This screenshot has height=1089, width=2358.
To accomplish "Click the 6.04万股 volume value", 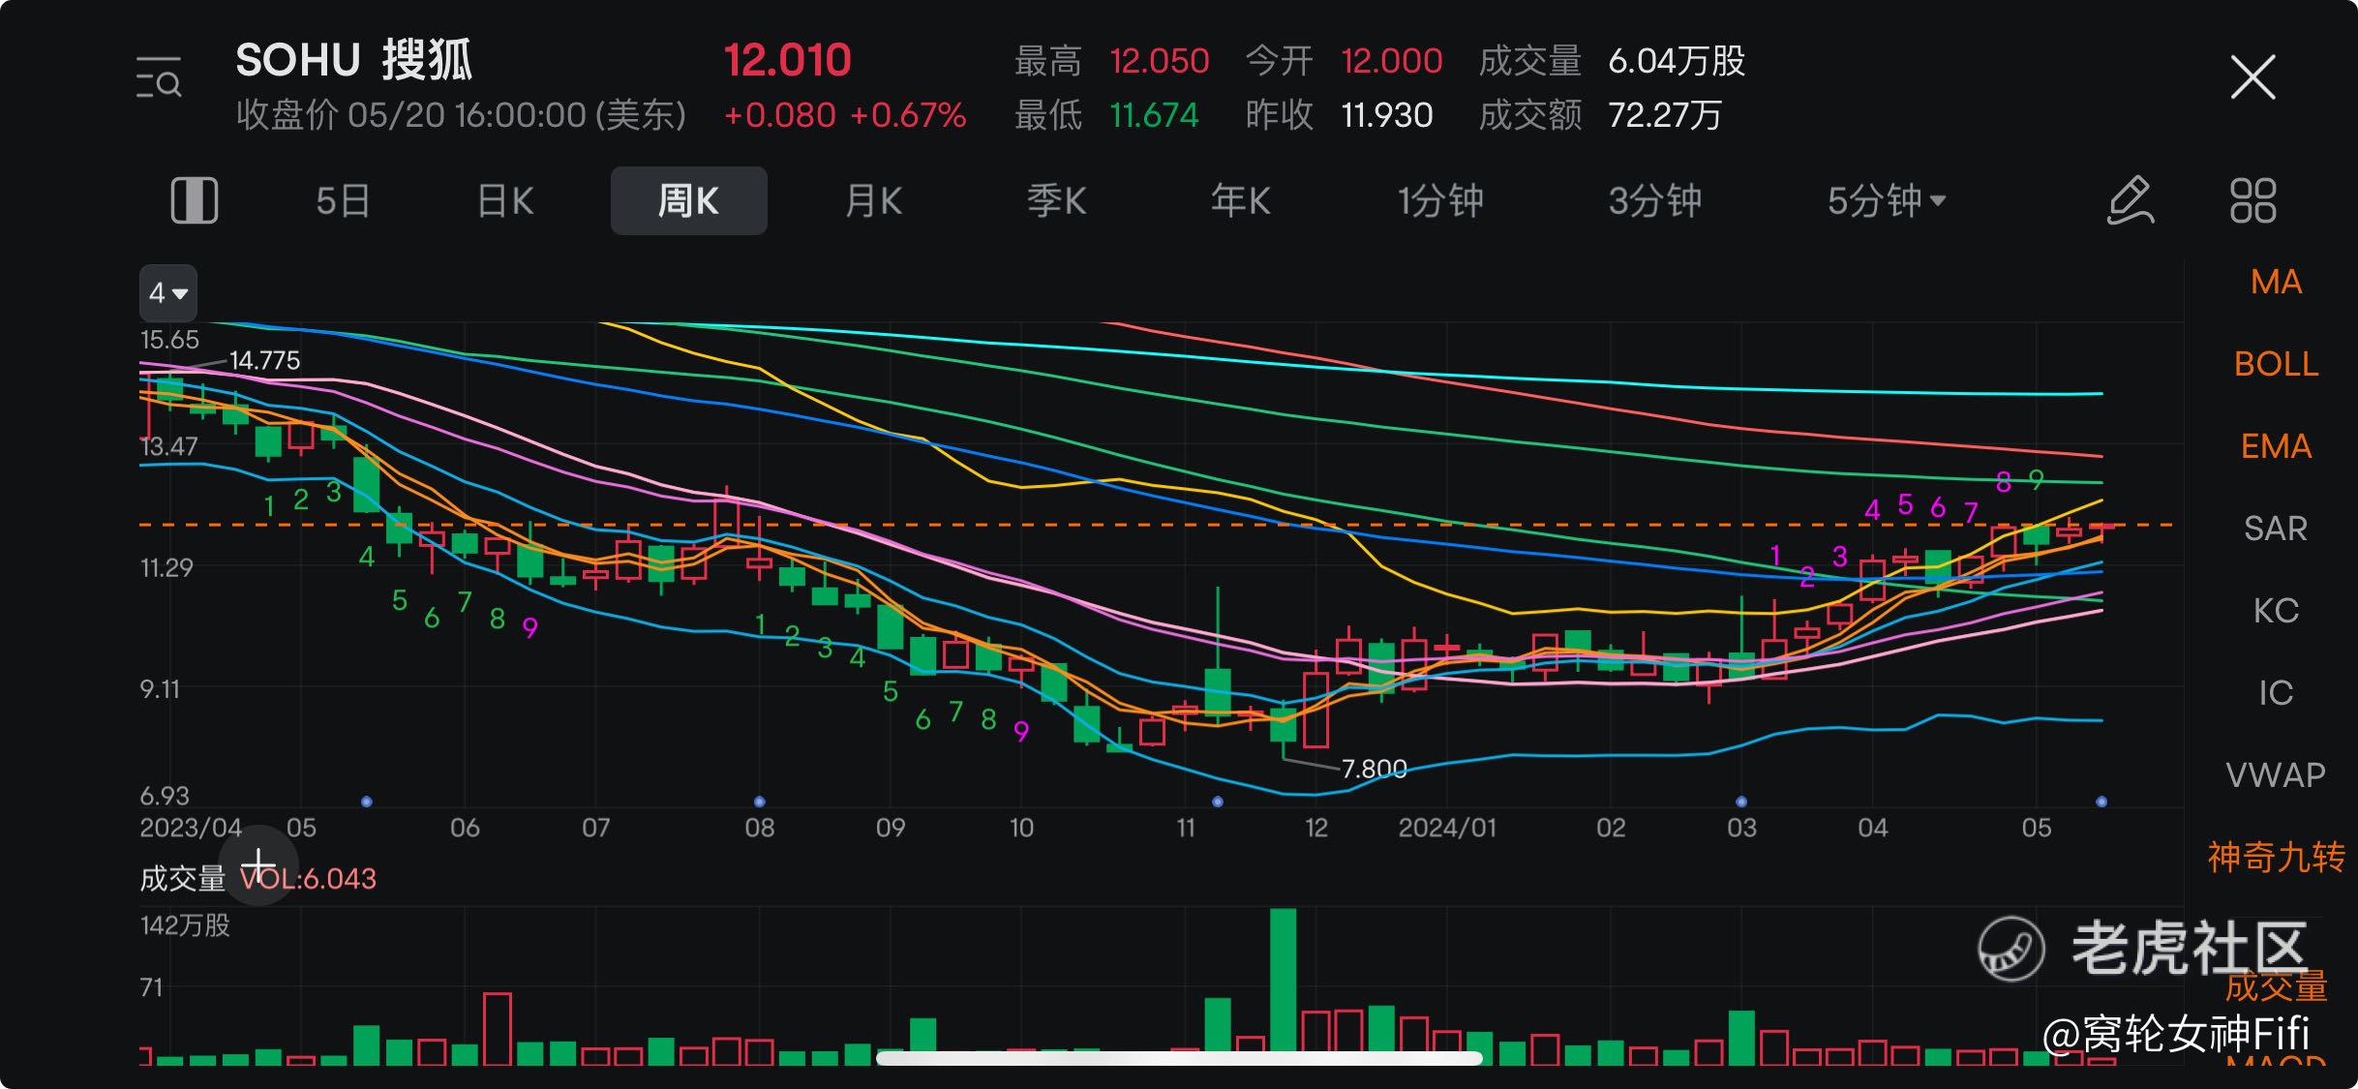I will pos(1677,61).
